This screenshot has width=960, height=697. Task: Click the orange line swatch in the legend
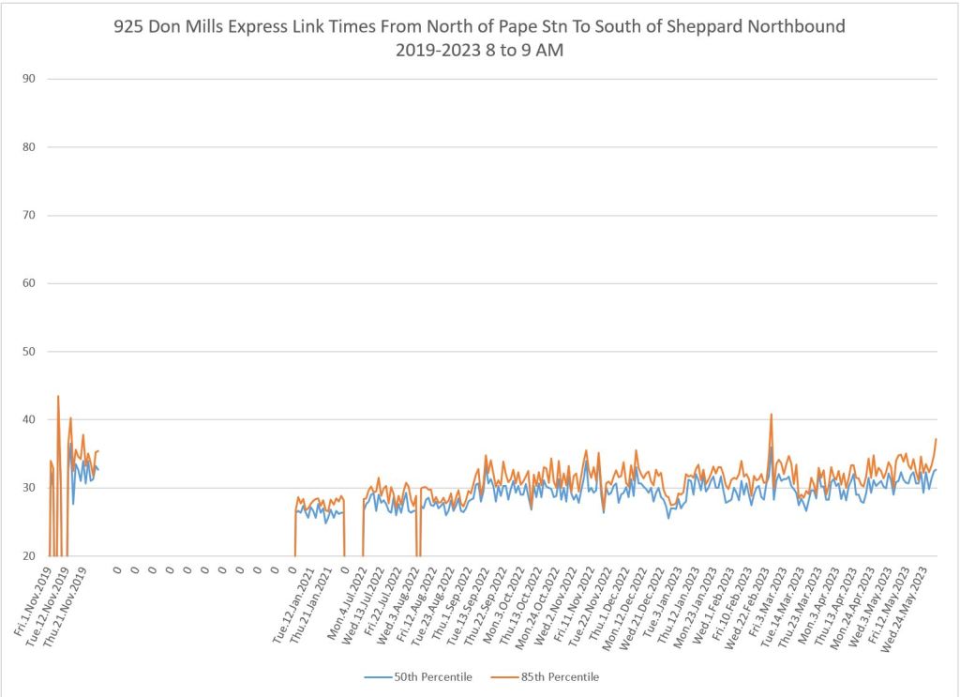pyautogui.click(x=502, y=676)
